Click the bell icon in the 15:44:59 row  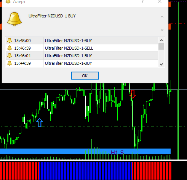pos(10,63)
